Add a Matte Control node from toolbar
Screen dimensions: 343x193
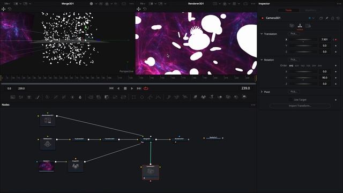pyautogui.click(x=107, y=97)
